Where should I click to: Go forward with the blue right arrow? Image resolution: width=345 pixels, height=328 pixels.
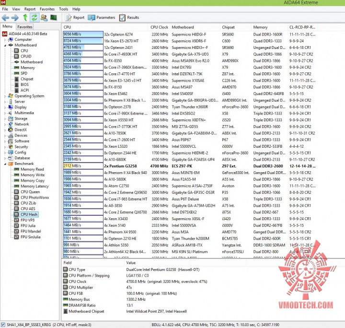pos(15,18)
